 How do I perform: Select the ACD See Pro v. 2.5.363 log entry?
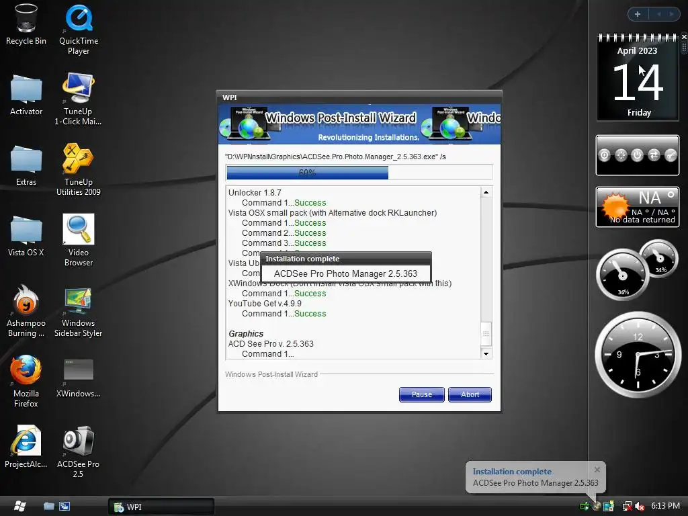tap(271, 344)
